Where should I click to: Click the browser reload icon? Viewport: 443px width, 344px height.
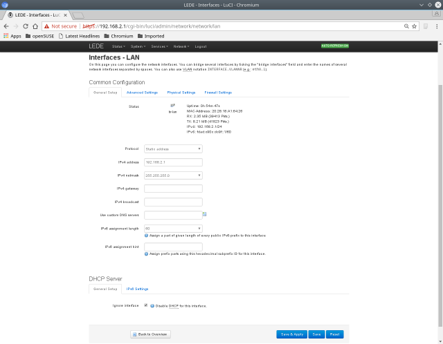click(x=33, y=26)
